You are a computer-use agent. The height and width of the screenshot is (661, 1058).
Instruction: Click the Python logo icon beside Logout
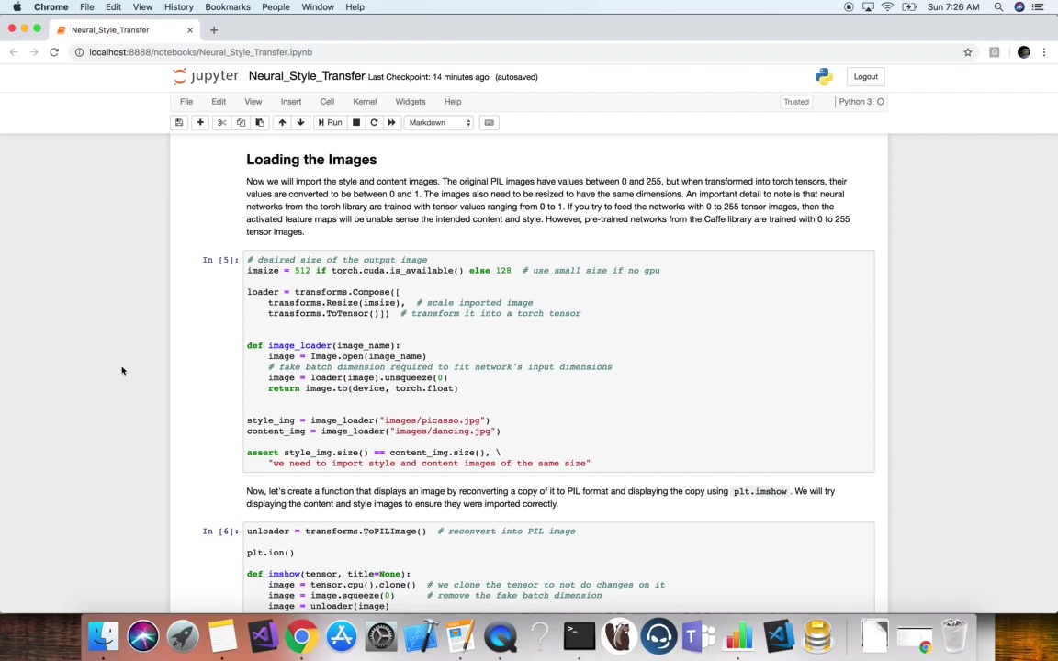pyautogui.click(x=824, y=77)
